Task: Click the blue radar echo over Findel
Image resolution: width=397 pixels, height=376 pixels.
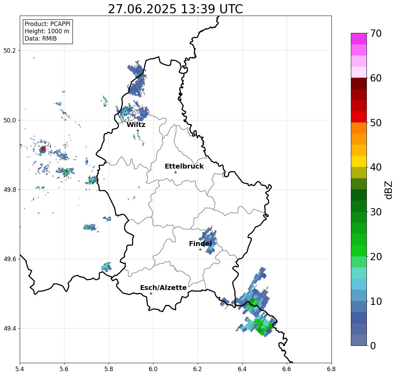Action: 209,240
